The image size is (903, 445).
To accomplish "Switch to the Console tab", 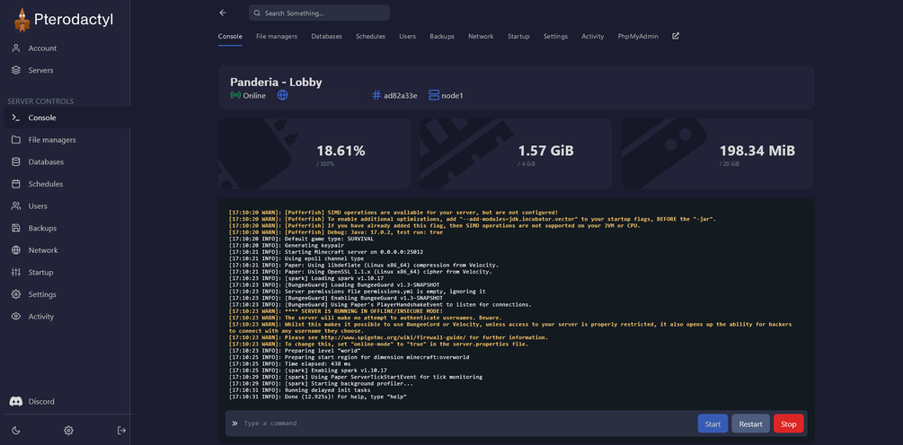I will click(230, 36).
